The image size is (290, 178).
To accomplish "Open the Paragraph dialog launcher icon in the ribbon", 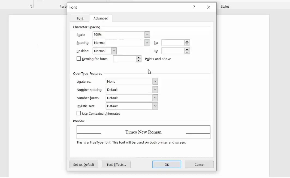I will (31, 7).
